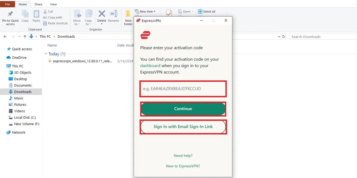Click This PC in the address bar
357x178 pixels.
coord(45,36)
